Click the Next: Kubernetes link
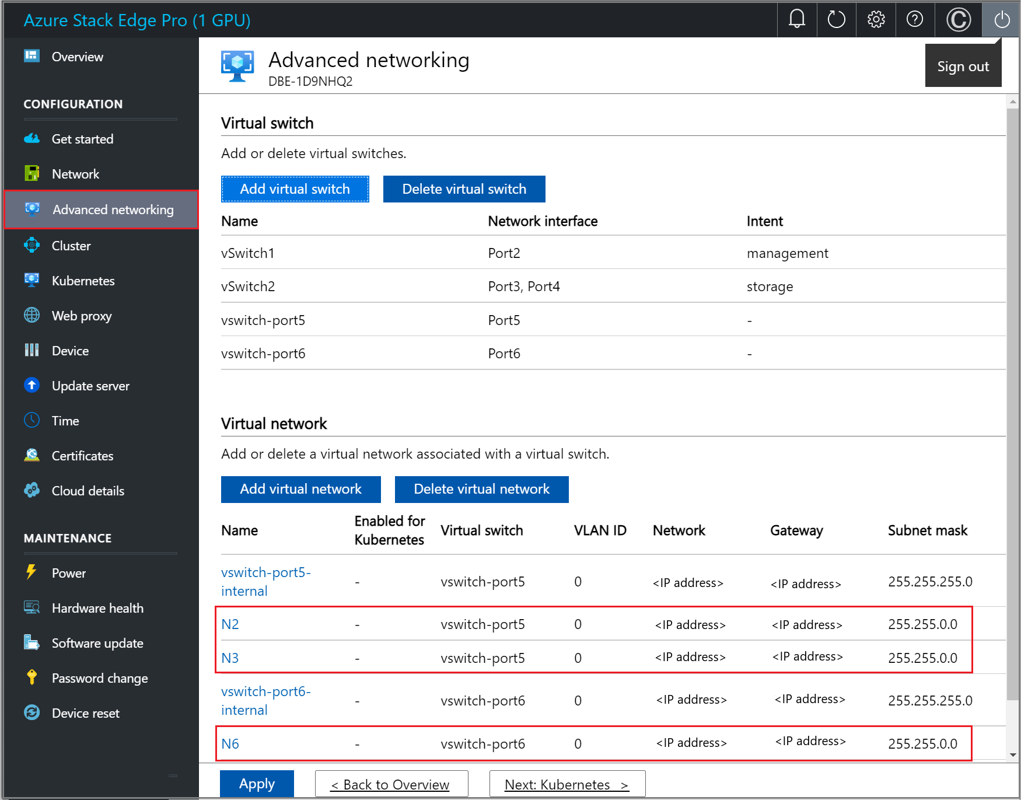 (x=567, y=784)
